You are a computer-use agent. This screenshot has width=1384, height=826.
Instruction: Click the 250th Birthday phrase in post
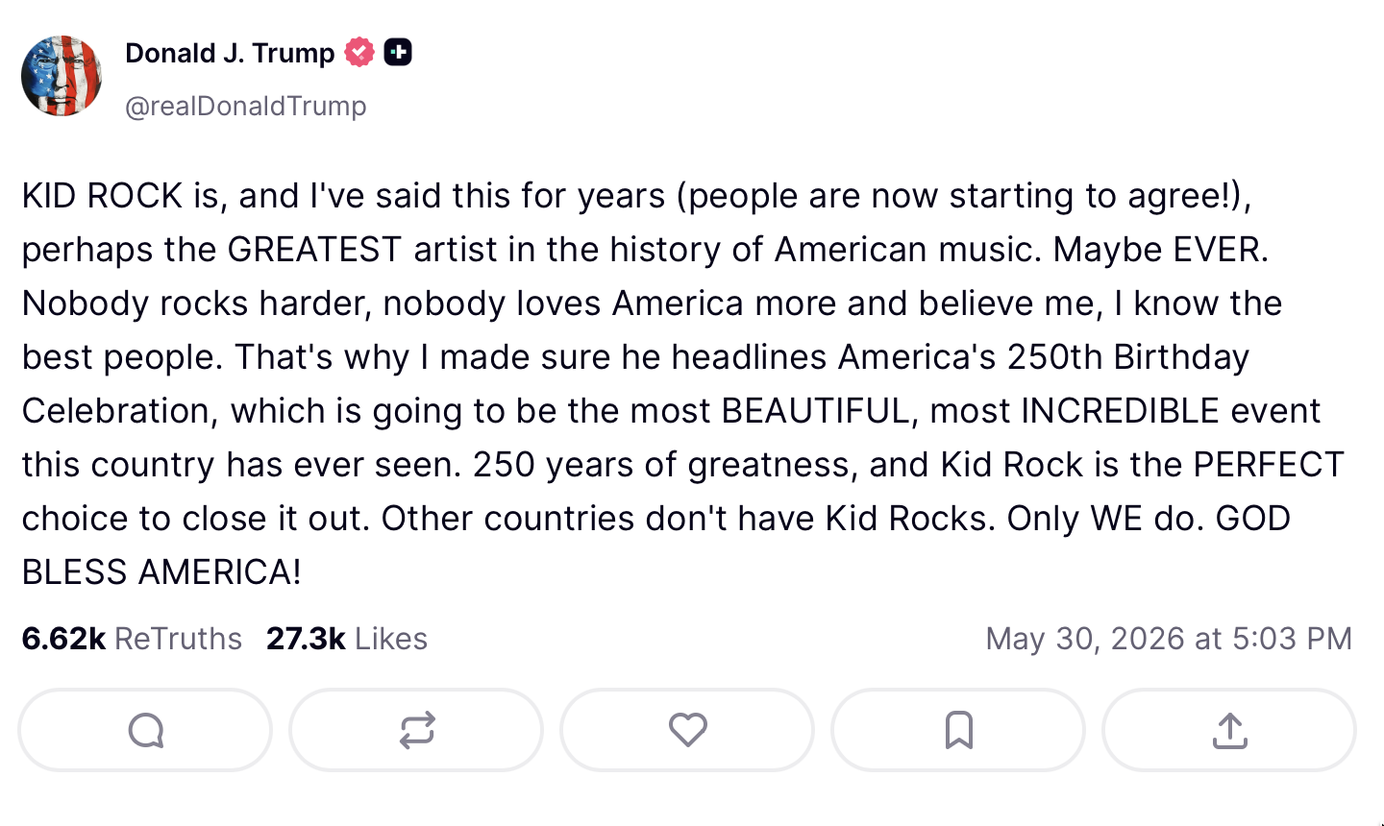click(1128, 357)
